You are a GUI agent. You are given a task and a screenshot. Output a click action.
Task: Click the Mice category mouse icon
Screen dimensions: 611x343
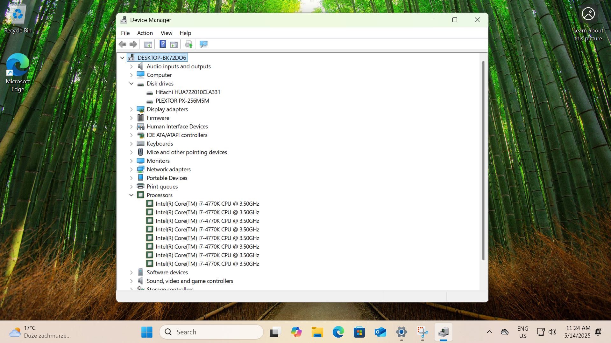tap(140, 152)
